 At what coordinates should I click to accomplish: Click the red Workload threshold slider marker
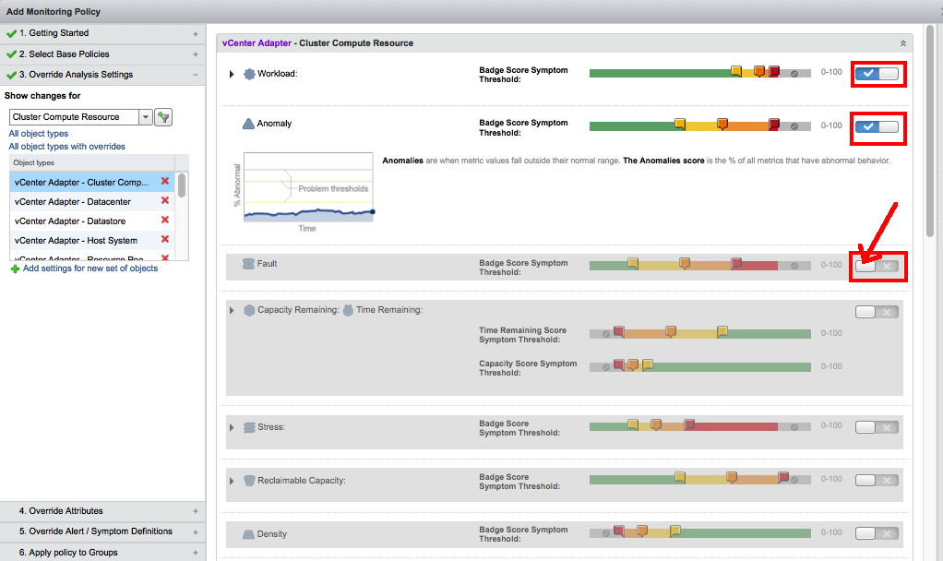[x=774, y=71]
